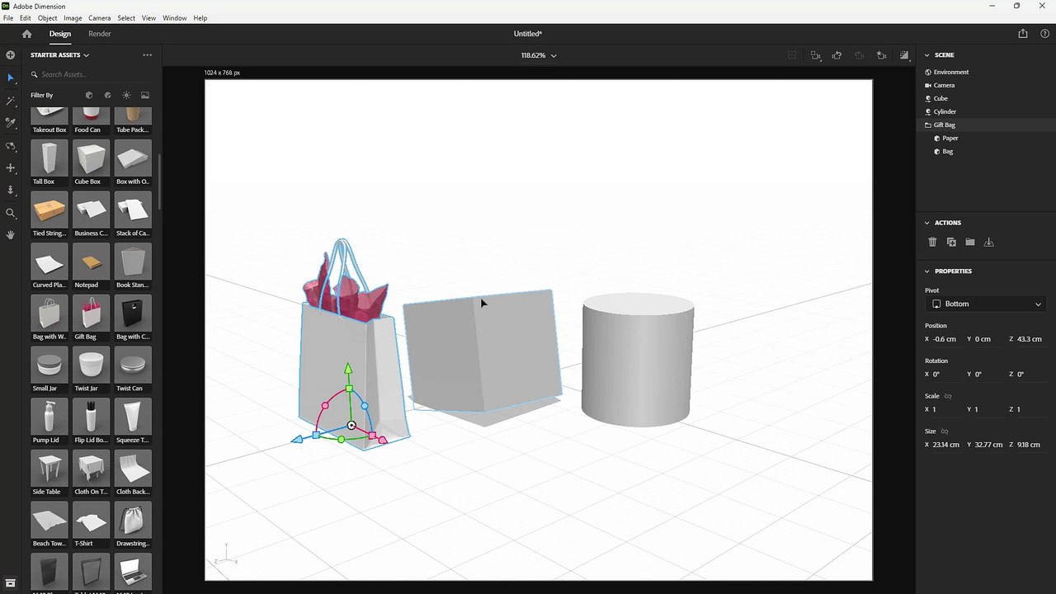Toggle the Size constrain proportions link
1056x594 pixels.
[945, 431]
